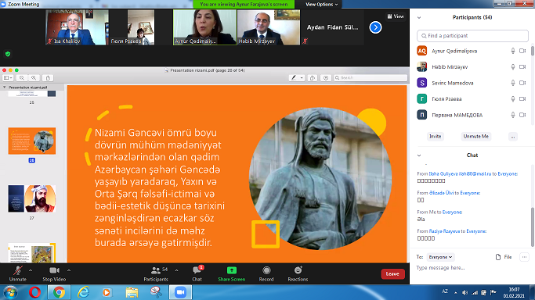Open the Participants list icon
Image resolution: width=535 pixels, height=300 pixels.
[x=156, y=270]
